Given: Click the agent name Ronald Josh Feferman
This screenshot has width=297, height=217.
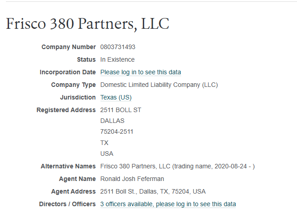Looking at the screenshot, I should click(132, 179).
